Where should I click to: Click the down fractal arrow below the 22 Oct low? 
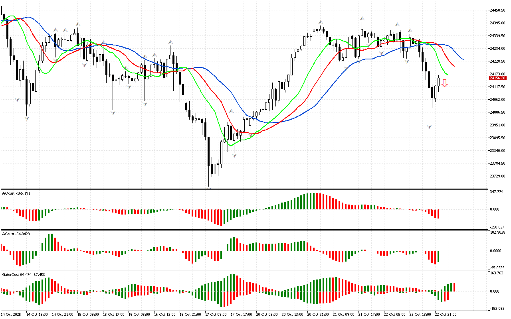[429, 126]
